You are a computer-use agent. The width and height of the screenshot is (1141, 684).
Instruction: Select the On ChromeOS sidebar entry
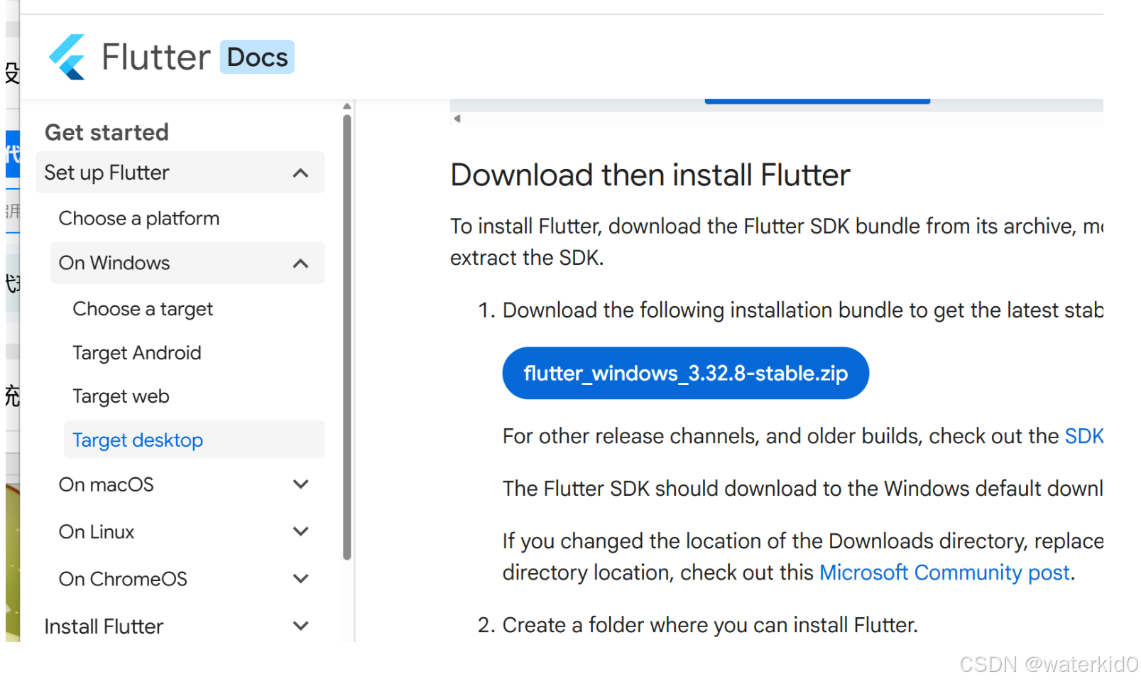pos(123,579)
